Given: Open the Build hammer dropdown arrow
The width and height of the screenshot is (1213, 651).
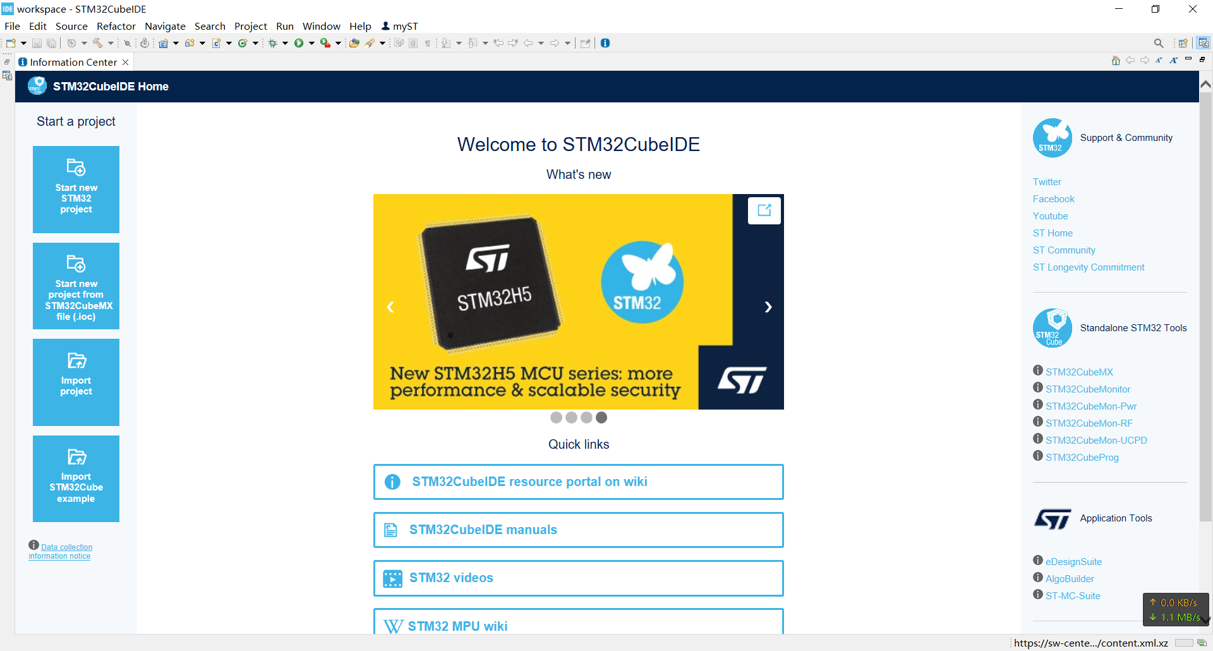Looking at the screenshot, I should point(111,43).
